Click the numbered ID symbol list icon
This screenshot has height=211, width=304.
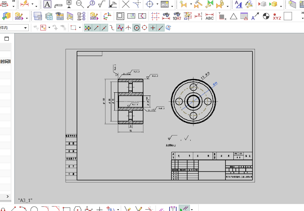(81, 16)
